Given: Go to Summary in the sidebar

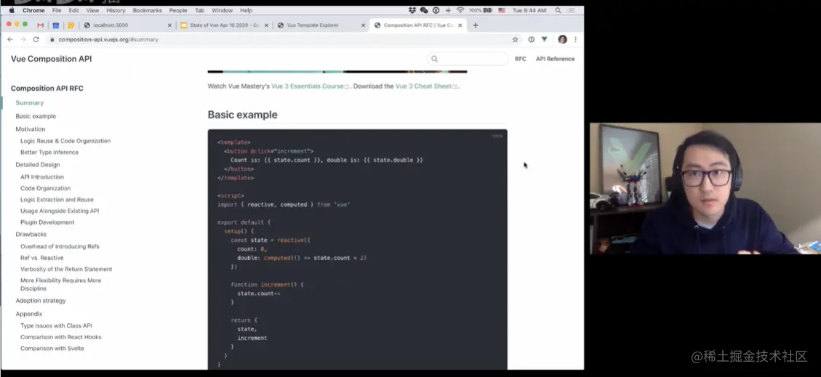Looking at the screenshot, I should point(29,103).
